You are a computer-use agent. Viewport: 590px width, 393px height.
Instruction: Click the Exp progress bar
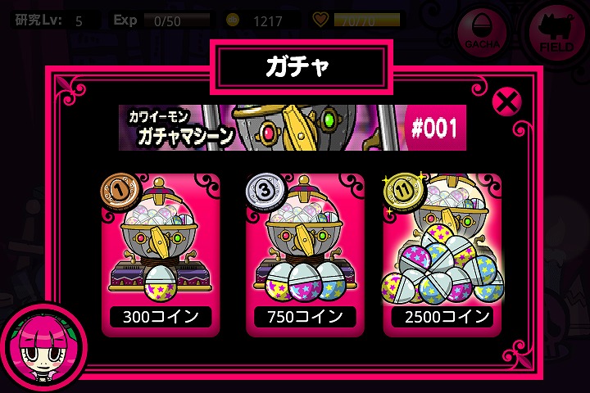[x=177, y=20]
